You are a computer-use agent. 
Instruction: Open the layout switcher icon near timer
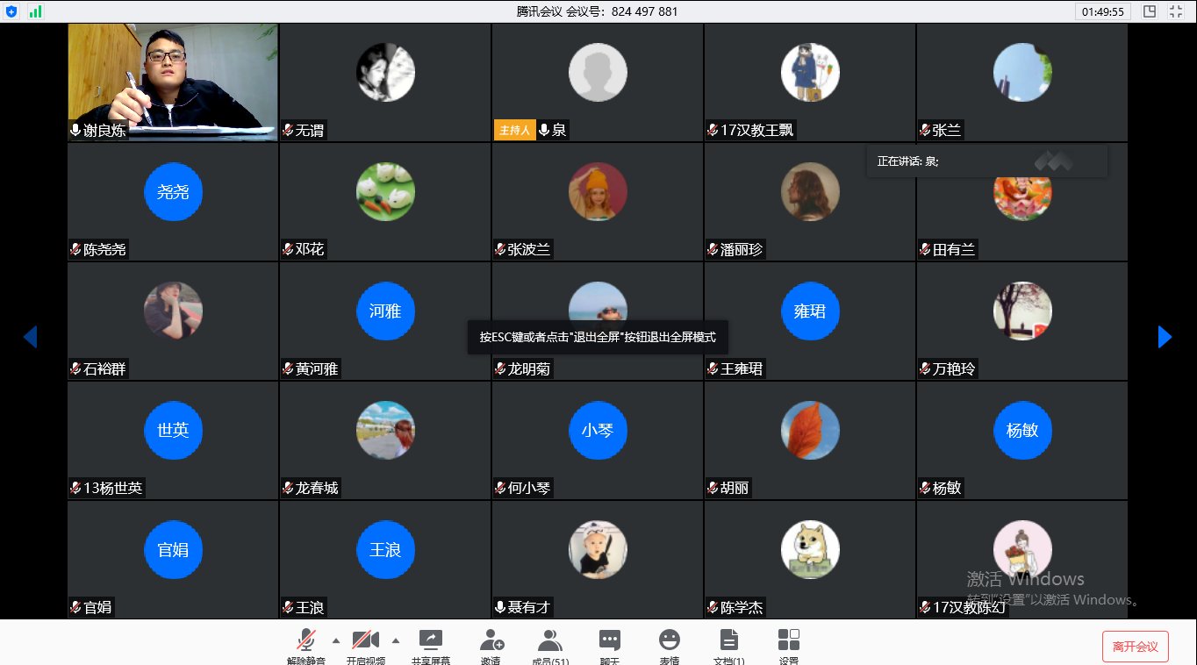[1150, 11]
